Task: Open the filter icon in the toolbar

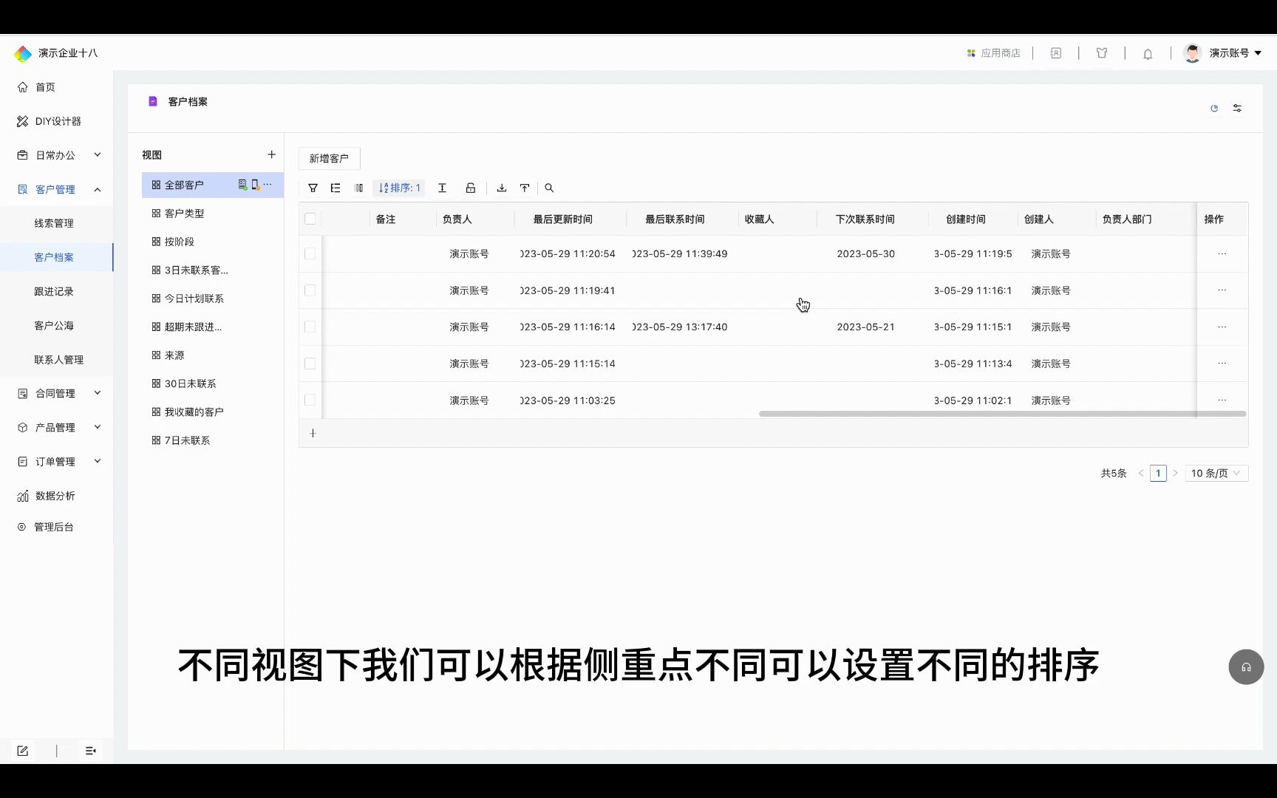Action: (x=313, y=188)
